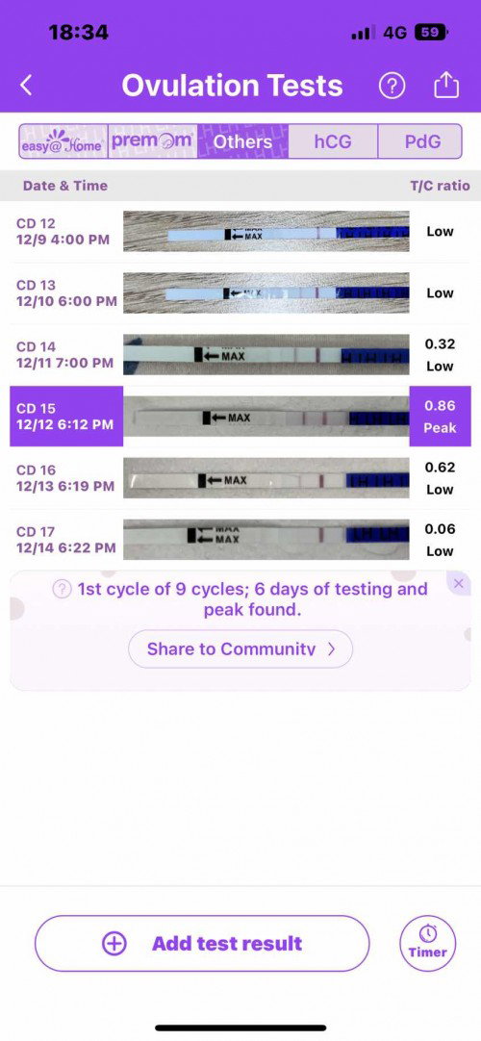Viewport: 481px width, 1041px height.
Task: Open help question mark icon in header
Action: [x=392, y=86]
